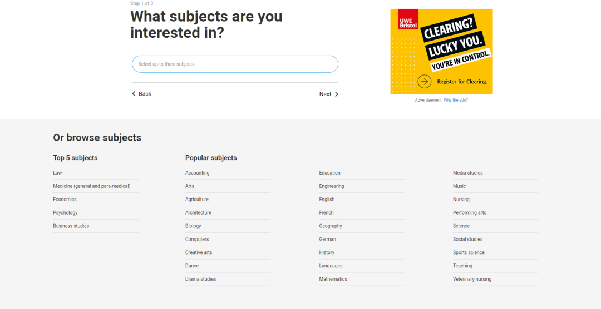
Task: Focus the 'Select up to three subjects' field
Action: [x=235, y=64]
